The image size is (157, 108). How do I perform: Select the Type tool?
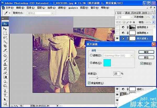tap(5, 95)
